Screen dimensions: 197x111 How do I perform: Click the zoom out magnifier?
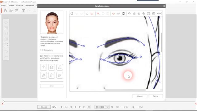coord(134,14)
